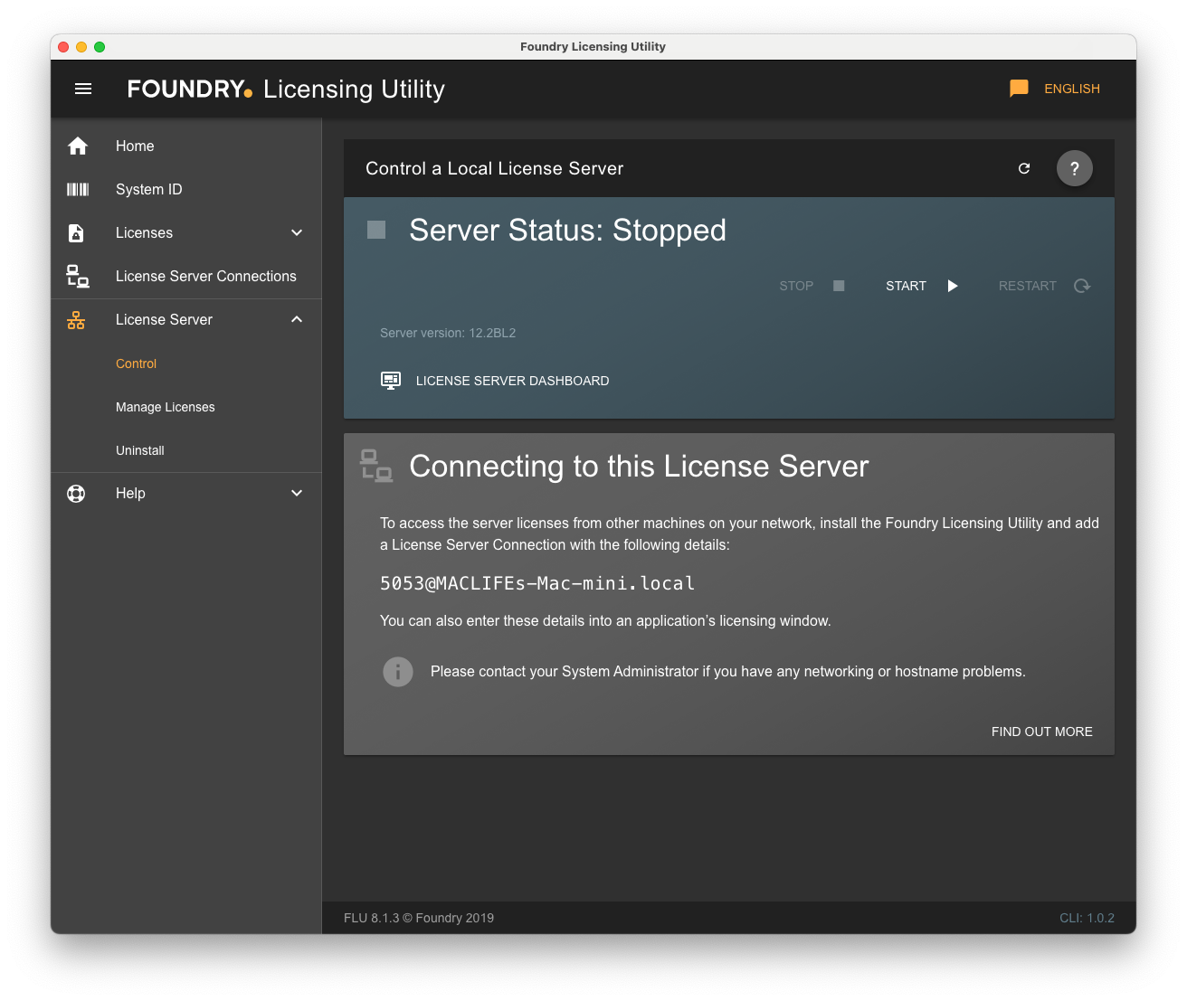
Task: Expand the Licenses section chevron
Action: (x=297, y=233)
